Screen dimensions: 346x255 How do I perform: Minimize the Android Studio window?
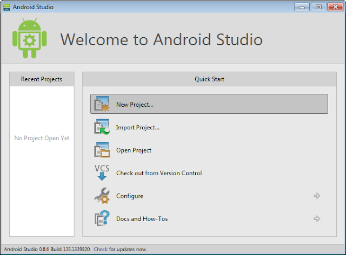302,7
